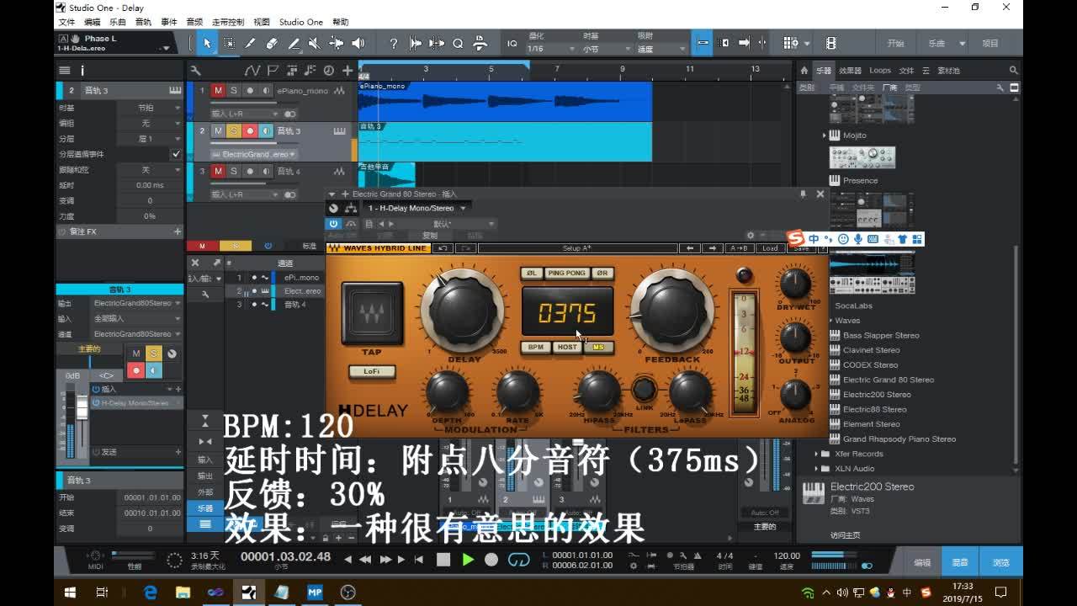Select the Mute tool
This screenshot has height=606, width=1077.
315,43
